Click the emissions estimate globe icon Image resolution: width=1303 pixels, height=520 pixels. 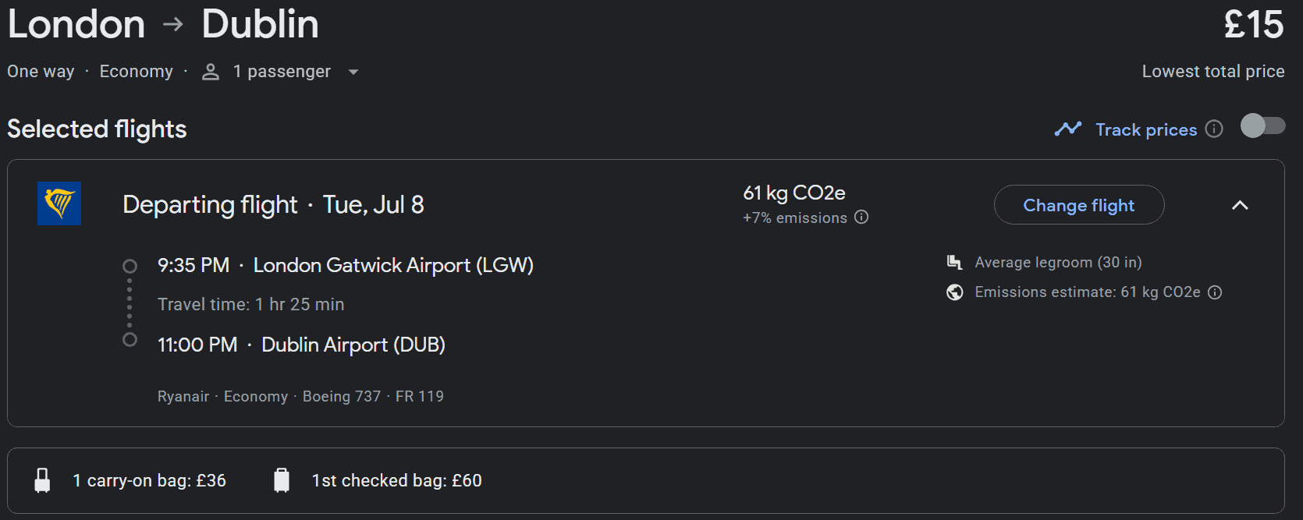click(x=955, y=292)
